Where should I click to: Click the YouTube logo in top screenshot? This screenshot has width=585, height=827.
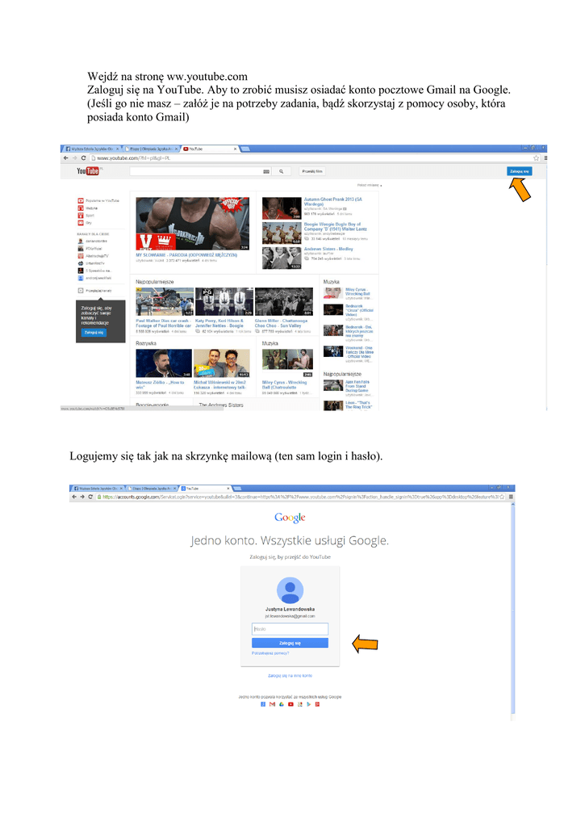87,171
